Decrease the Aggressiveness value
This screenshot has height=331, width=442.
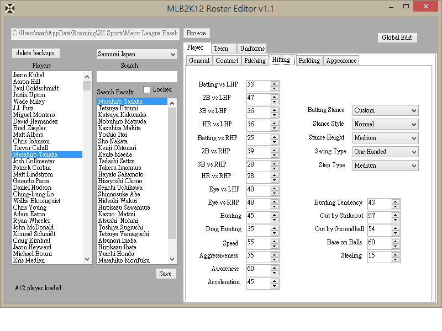coord(274,259)
